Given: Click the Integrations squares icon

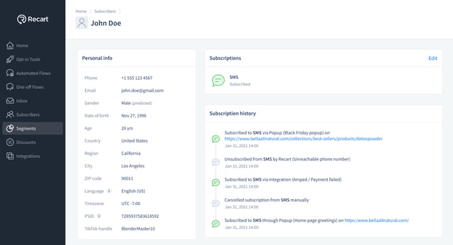Looking at the screenshot, I should coord(10,156).
